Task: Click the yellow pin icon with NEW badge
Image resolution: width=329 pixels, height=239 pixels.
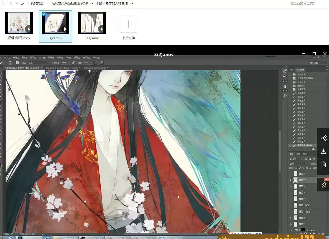Action: coord(324,185)
